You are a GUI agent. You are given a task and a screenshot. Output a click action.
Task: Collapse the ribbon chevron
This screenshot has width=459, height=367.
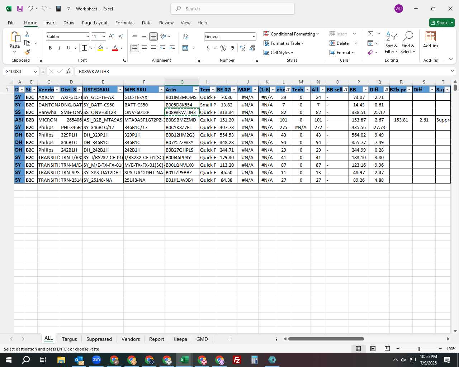tap(451, 59)
